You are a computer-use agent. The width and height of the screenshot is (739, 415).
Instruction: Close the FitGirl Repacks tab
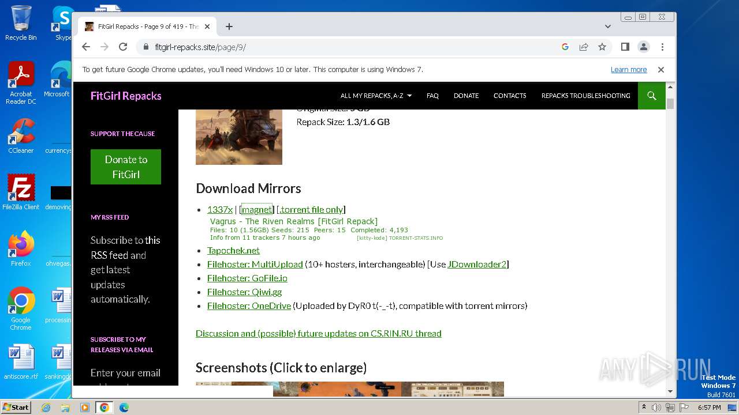207,27
